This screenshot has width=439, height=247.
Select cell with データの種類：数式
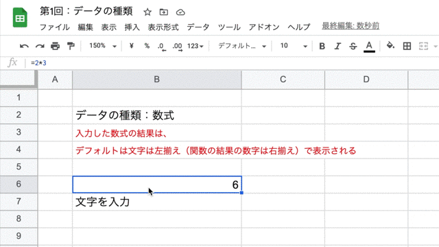tap(157, 115)
